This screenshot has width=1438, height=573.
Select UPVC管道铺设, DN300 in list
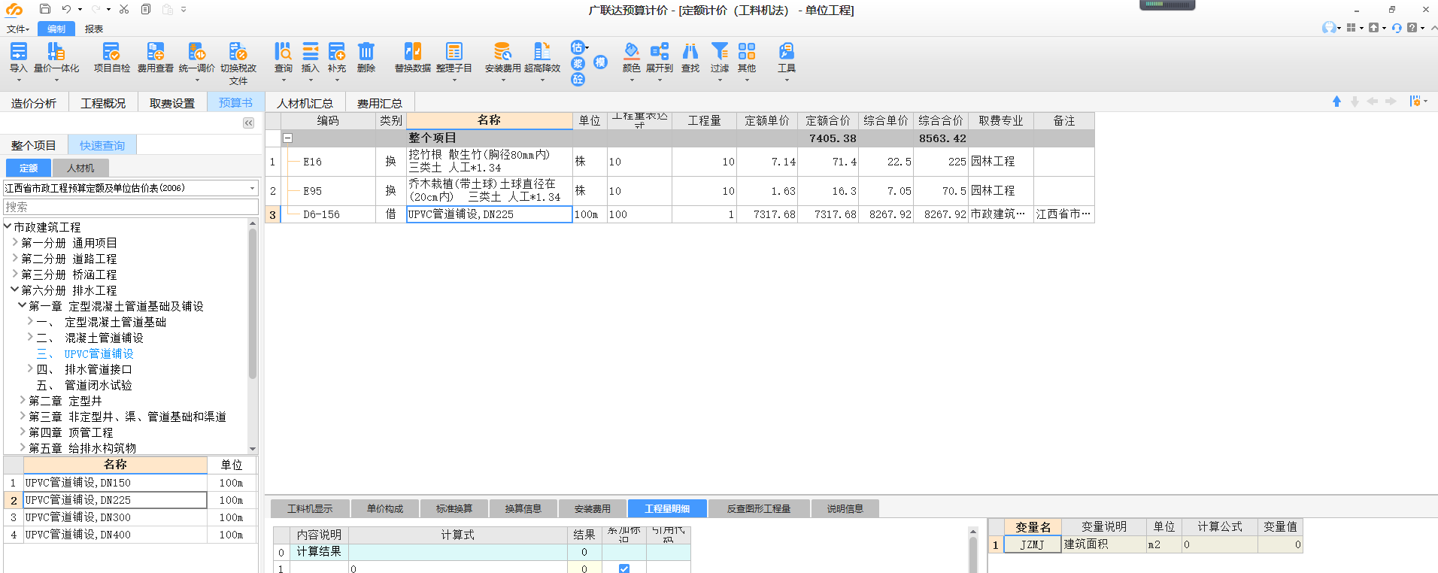click(116, 517)
